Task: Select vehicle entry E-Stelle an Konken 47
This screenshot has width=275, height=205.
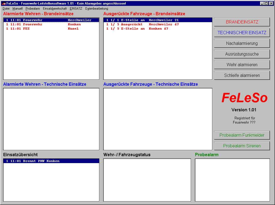Action: point(137,29)
